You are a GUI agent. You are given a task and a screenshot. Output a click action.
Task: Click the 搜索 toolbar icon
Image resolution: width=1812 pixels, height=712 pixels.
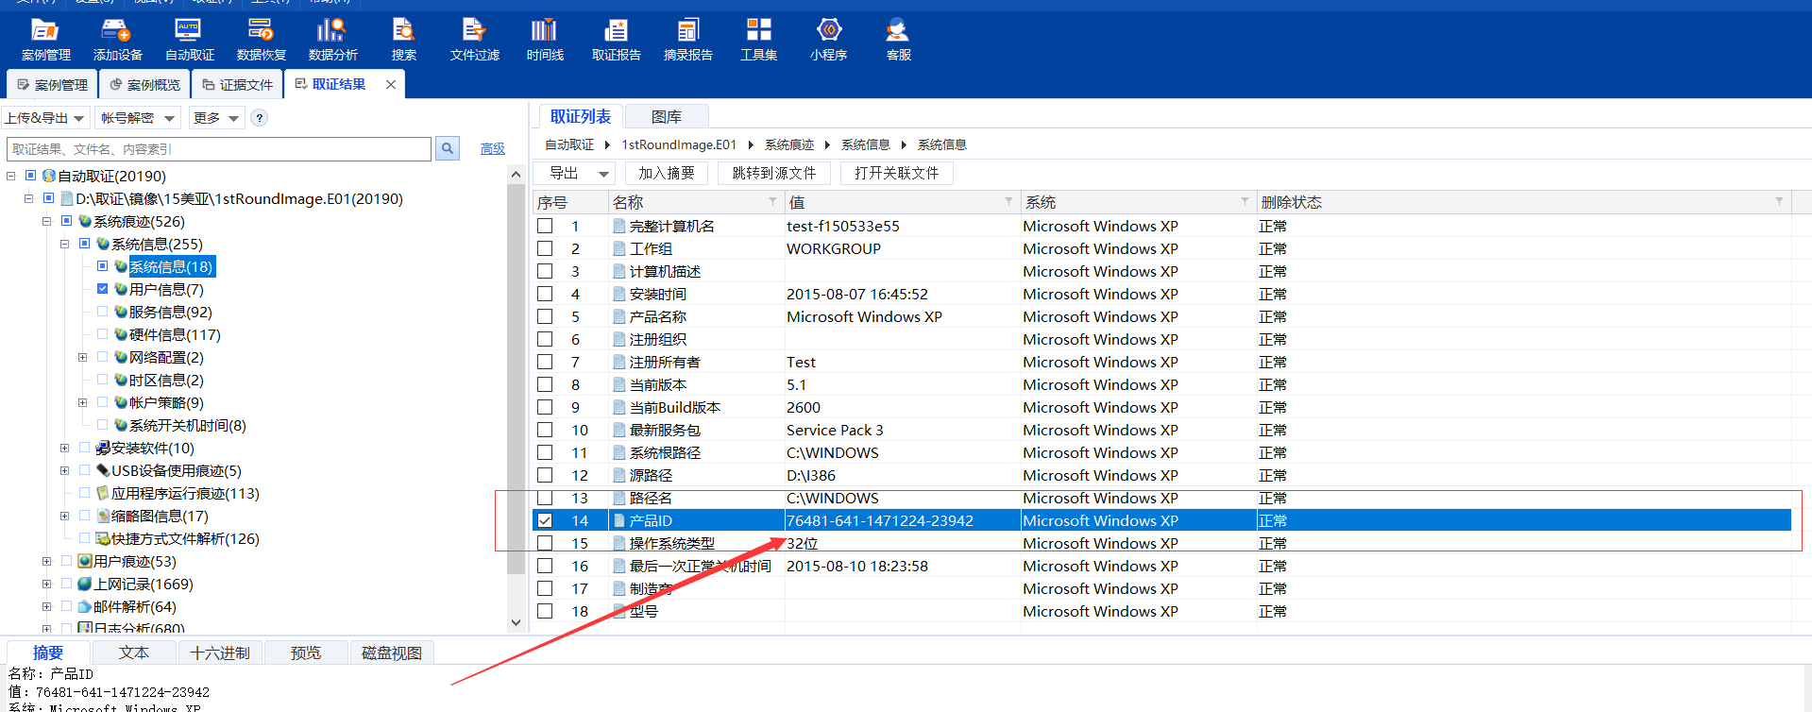pos(404,40)
